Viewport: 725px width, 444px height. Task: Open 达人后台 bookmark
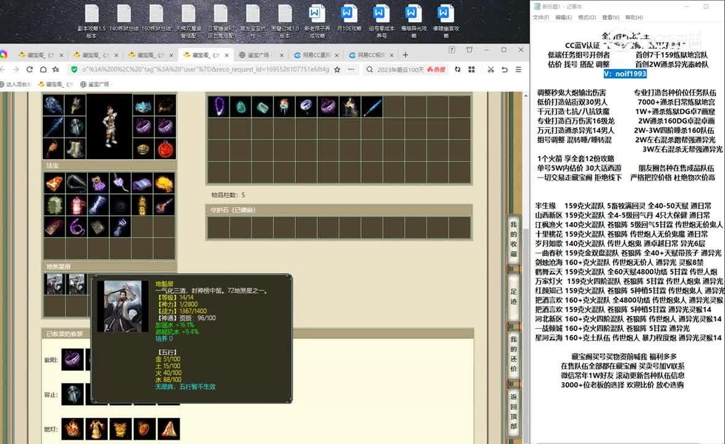tap(15, 84)
